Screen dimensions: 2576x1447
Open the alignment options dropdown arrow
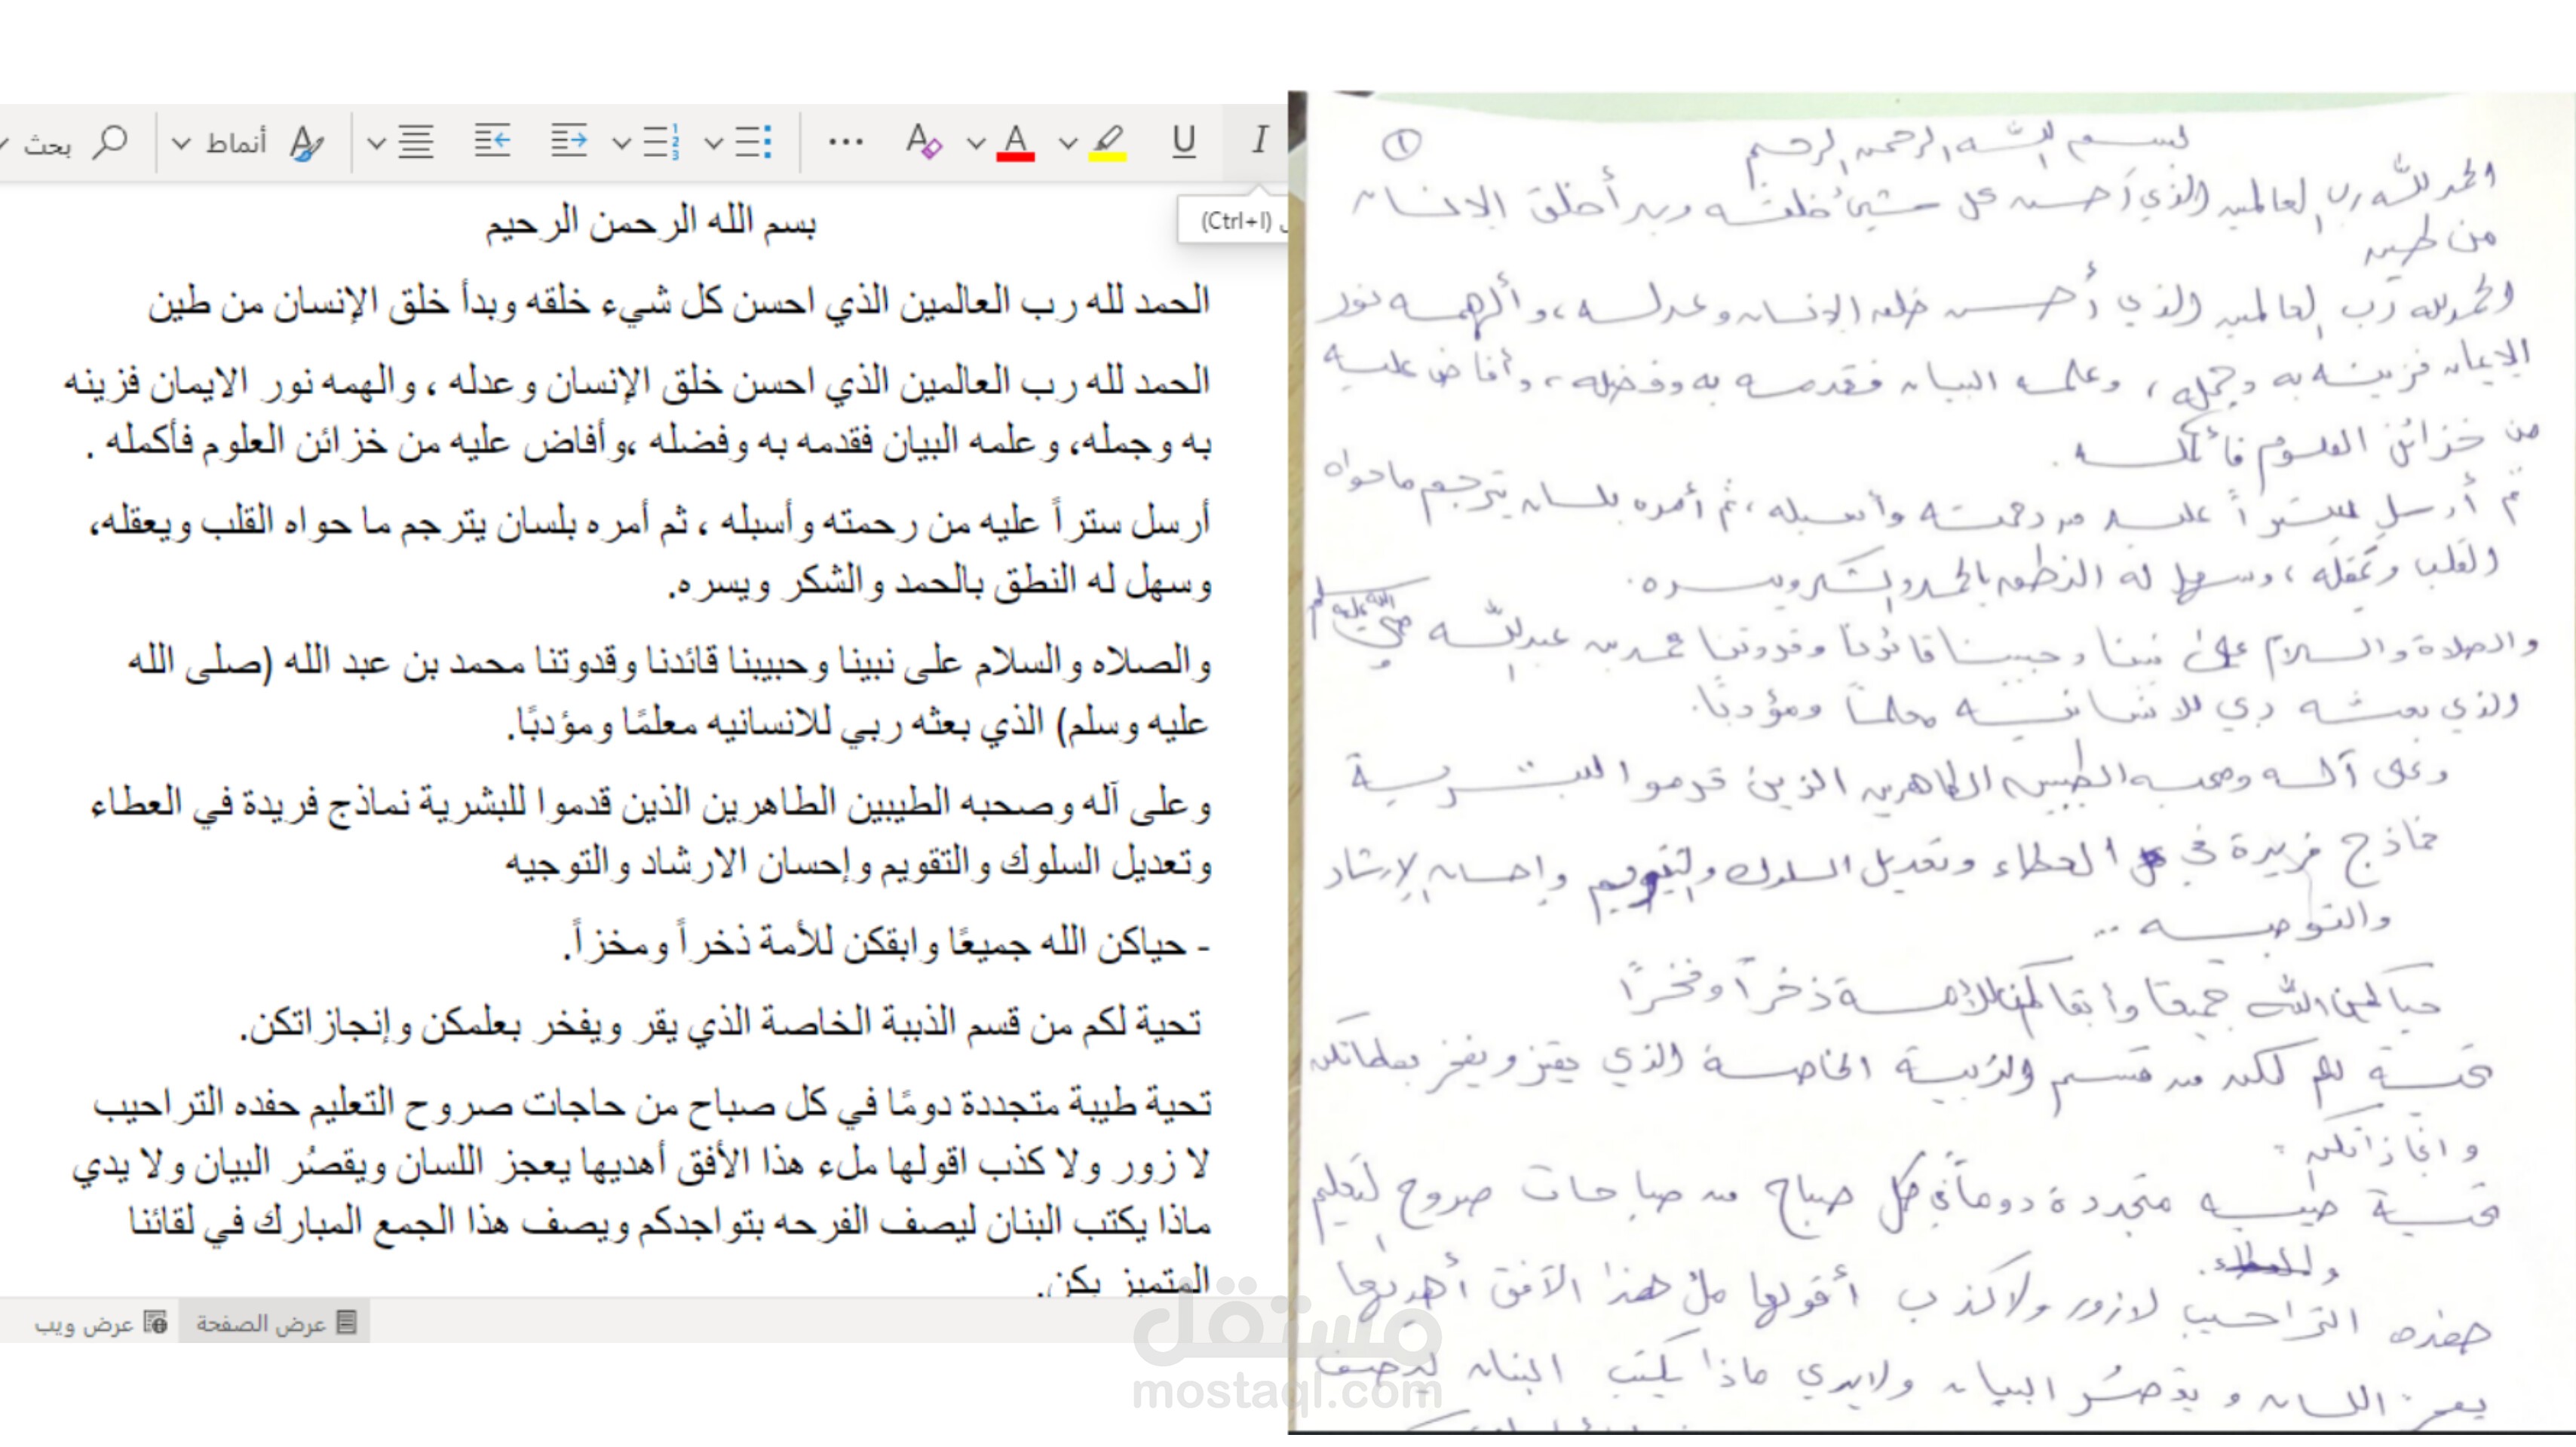coord(376,143)
